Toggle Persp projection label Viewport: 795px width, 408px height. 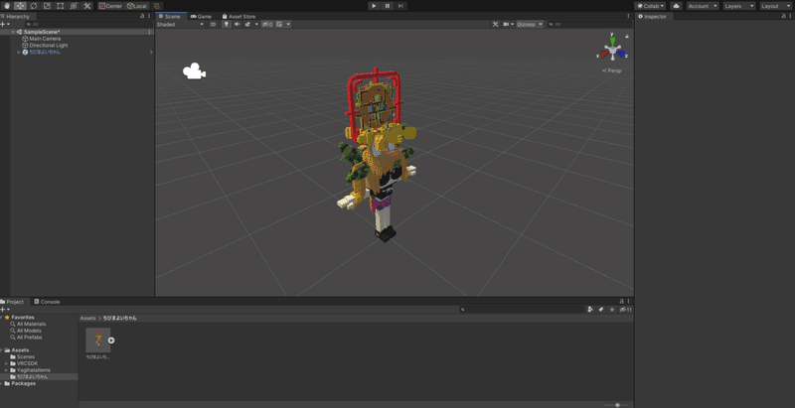[x=612, y=70]
